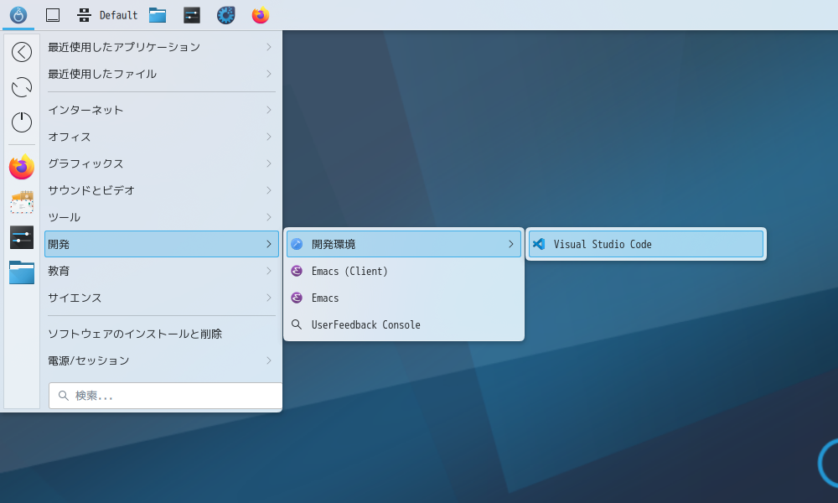838x503 pixels.
Task: Click the chevron on the オフィス row
Action: (x=269, y=137)
